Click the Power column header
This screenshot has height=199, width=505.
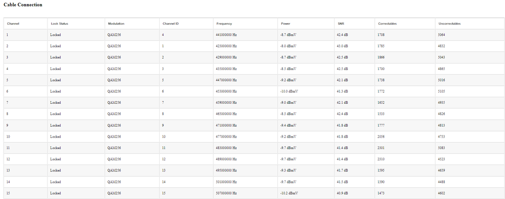pos(286,24)
